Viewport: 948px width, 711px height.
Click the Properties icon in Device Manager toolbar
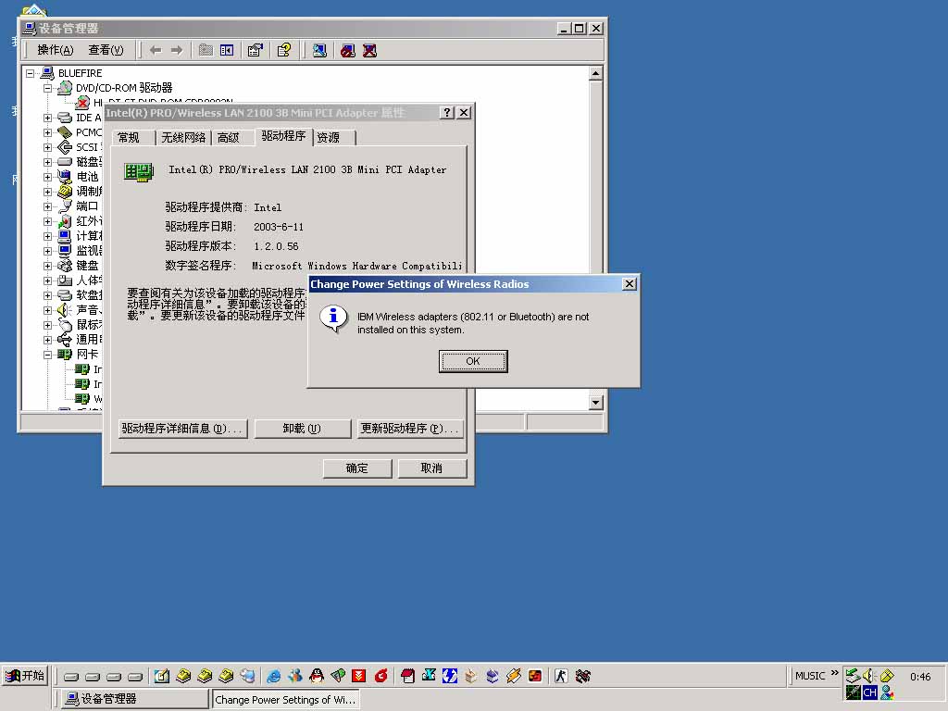pos(256,50)
